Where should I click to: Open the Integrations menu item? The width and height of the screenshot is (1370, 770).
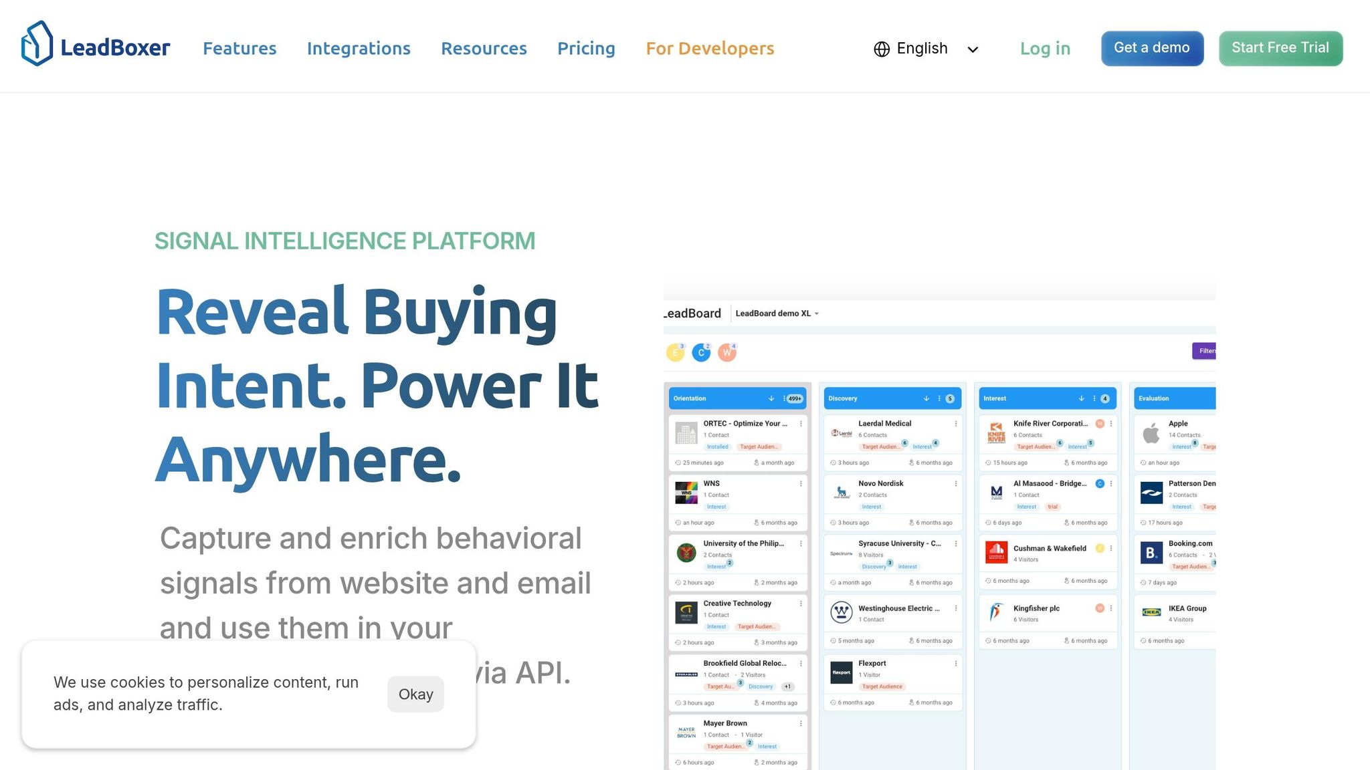pos(359,49)
